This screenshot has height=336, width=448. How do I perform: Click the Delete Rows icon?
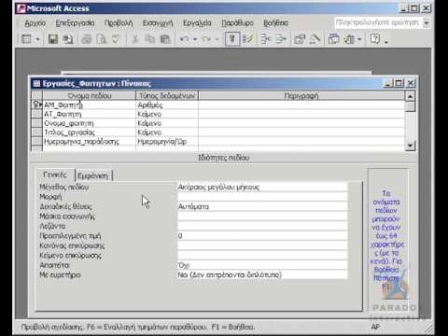[x=281, y=39]
